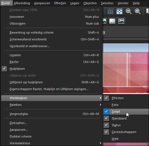Click the zoom out magnifier icon

tap(129, 11)
